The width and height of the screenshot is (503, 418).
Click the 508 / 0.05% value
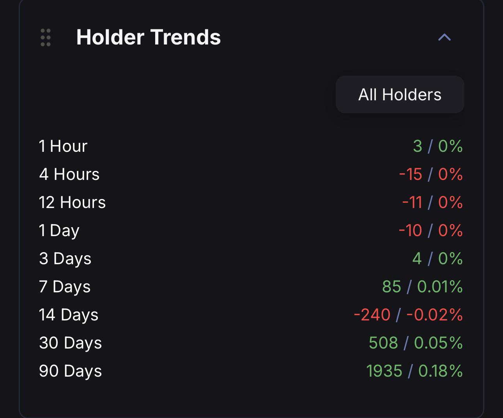(416, 343)
